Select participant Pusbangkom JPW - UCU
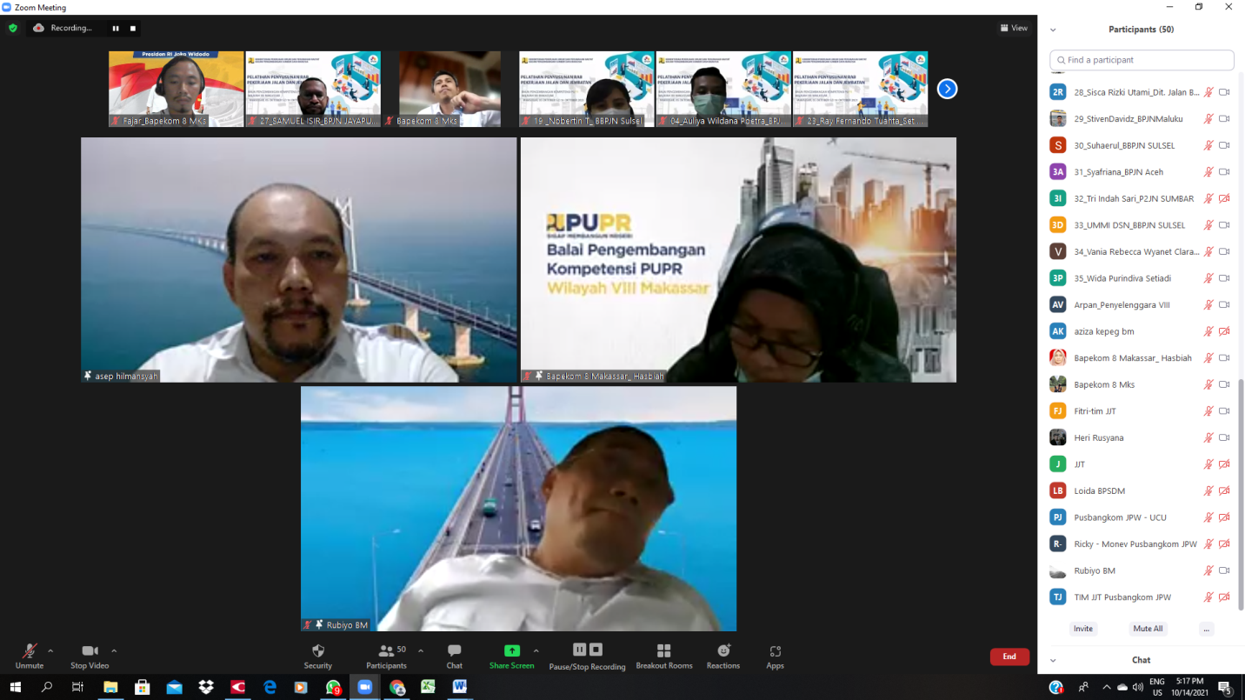The image size is (1245, 700). click(1139, 517)
